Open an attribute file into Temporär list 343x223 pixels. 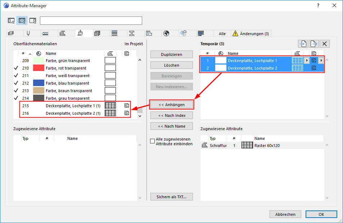(x=303, y=44)
